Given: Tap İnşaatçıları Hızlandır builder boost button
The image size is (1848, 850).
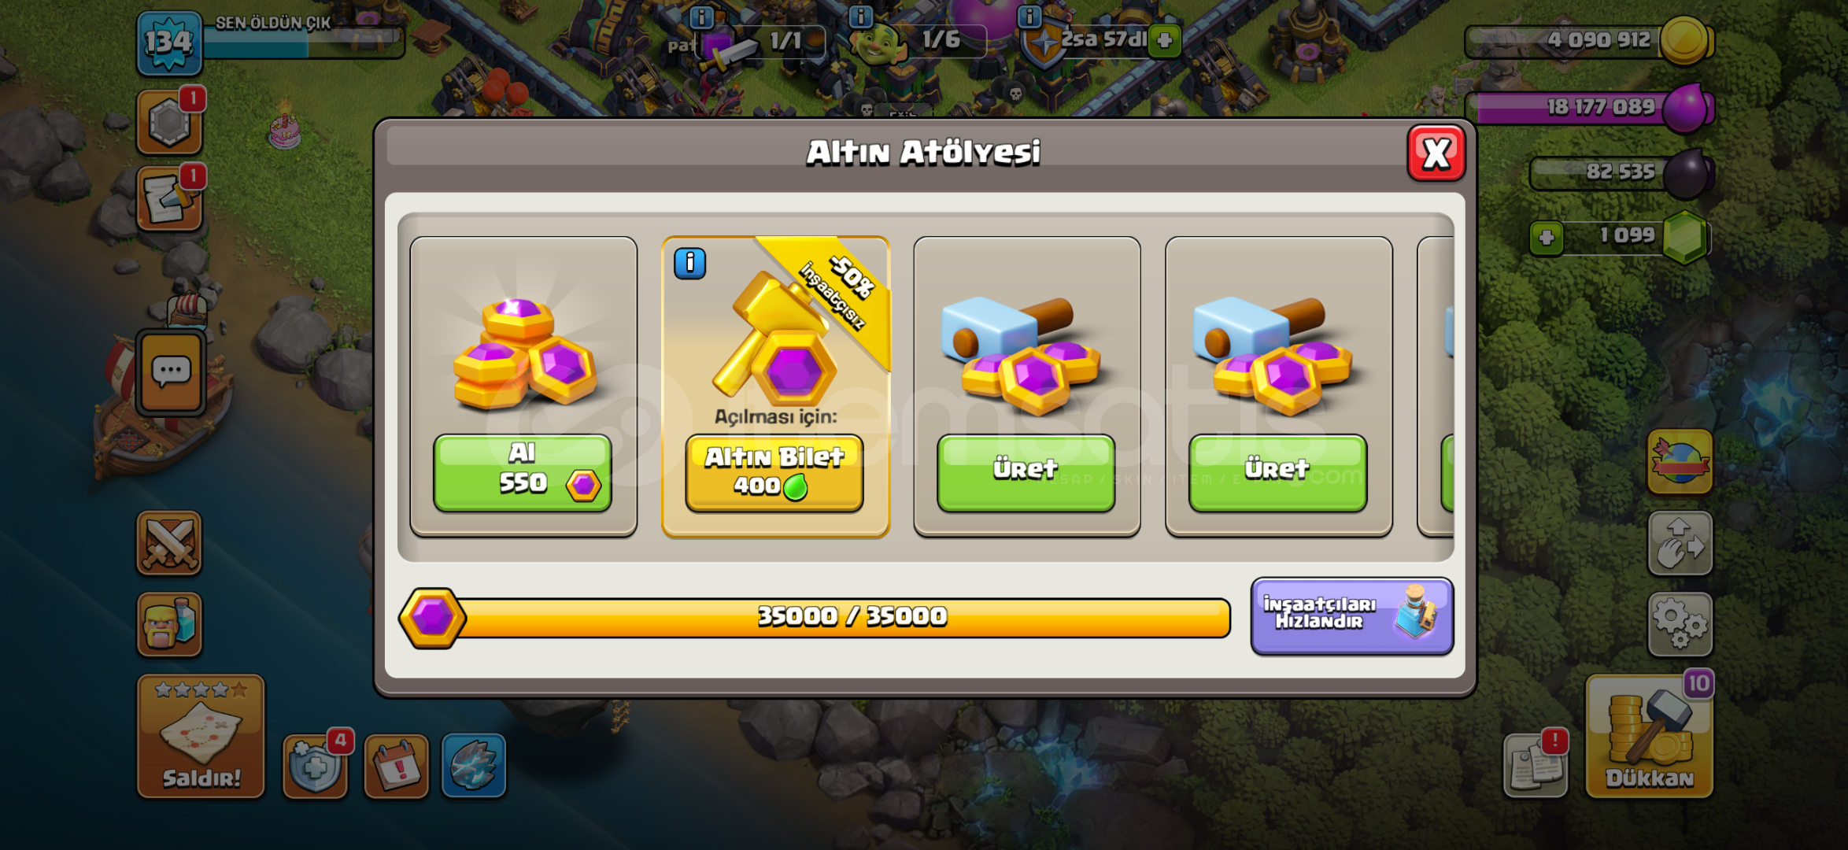Looking at the screenshot, I should click(x=1352, y=616).
